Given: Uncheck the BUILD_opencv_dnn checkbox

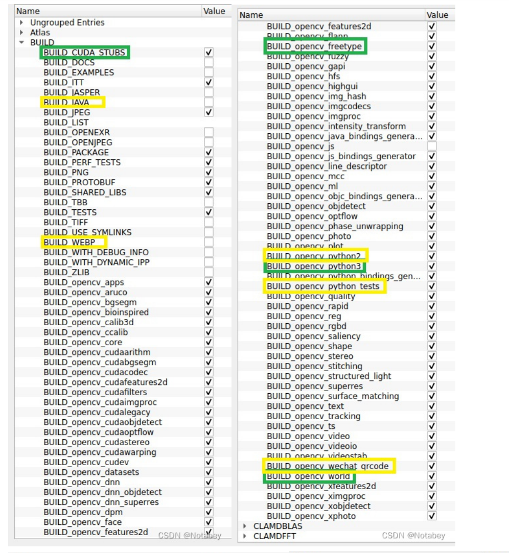Looking at the screenshot, I should click(x=209, y=482).
